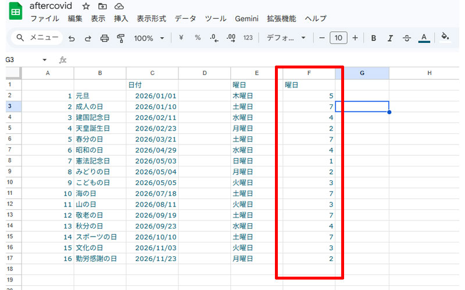Star the aftercovid document
Screen dimensions: 465x290
pyautogui.click(x=86, y=6)
